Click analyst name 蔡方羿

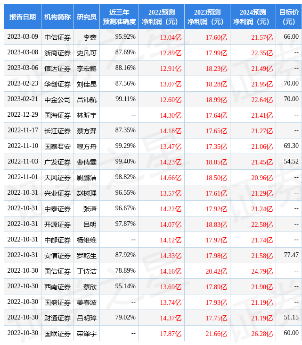click(87, 131)
